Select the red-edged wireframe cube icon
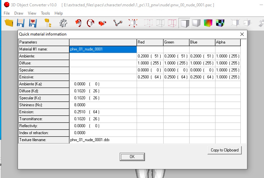Viewport: 264px width, 178px height. [x=172, y=23]
